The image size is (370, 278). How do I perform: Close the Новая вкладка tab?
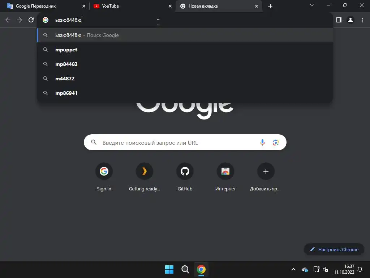[x=257, y=6]
